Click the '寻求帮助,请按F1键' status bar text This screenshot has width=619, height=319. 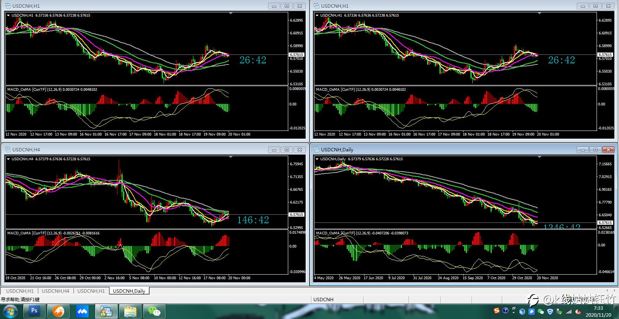[20, 299]
